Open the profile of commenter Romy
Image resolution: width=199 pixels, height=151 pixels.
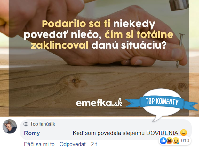pos(32,133)
